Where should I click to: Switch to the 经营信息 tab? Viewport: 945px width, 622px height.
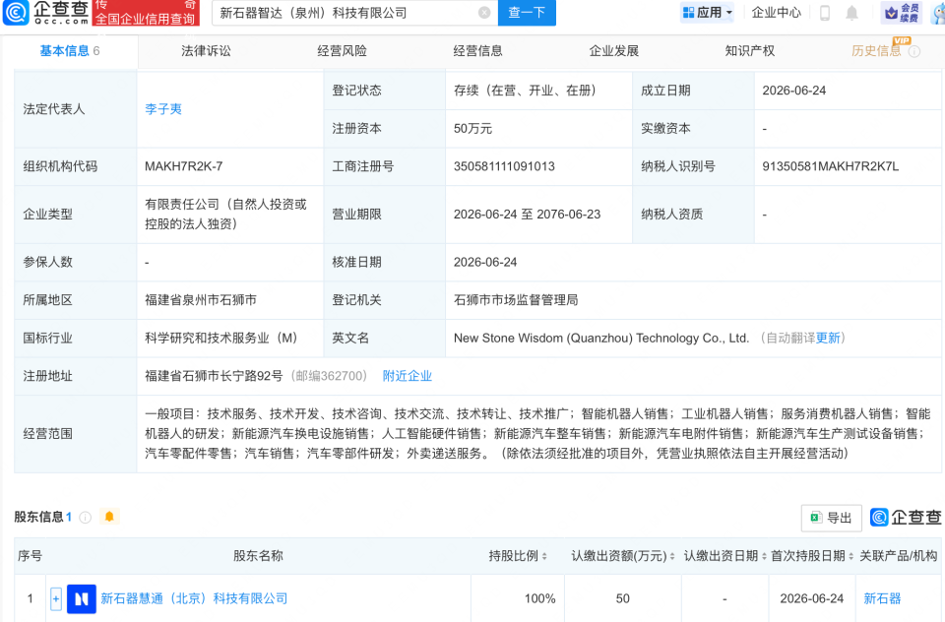478,51
